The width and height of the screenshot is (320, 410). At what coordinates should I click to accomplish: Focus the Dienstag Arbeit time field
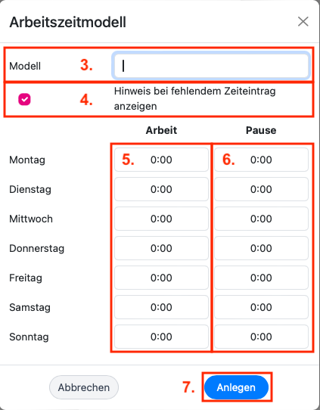161,189
